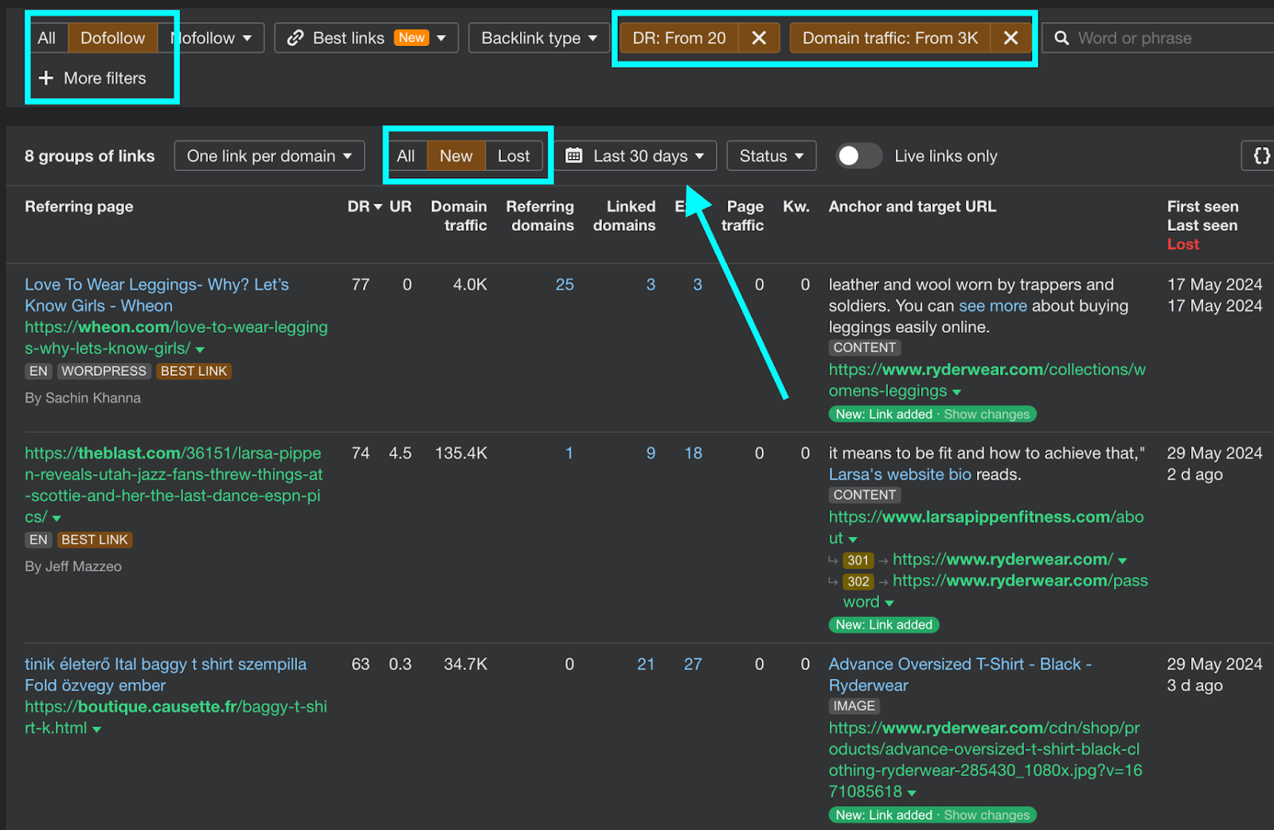The width and height of the screenshot is (1274, 830).
Task: Expand the 302 redirect password URL arrow
Action: [x=889, y=603]
